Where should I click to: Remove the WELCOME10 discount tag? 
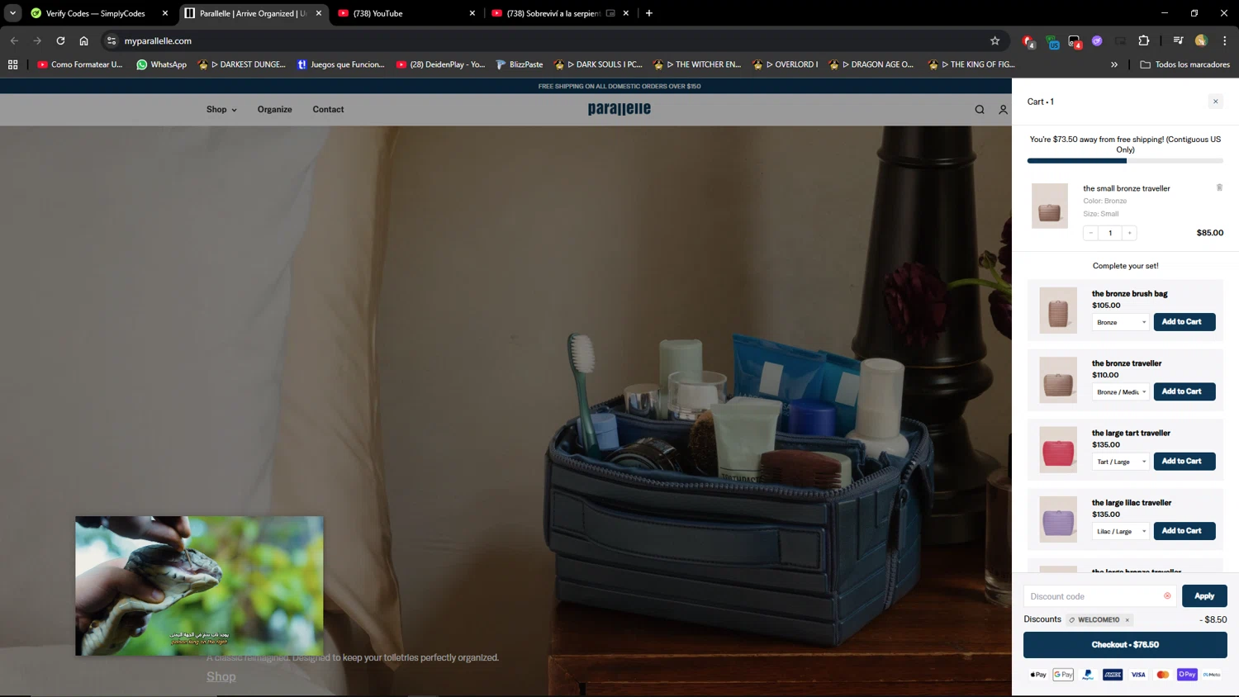tap(1127, 620)
